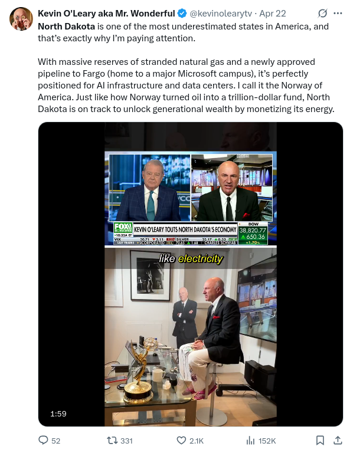Click the 52 replies count
Viewport: 353px width, 453px height.
tap(56, 441)
